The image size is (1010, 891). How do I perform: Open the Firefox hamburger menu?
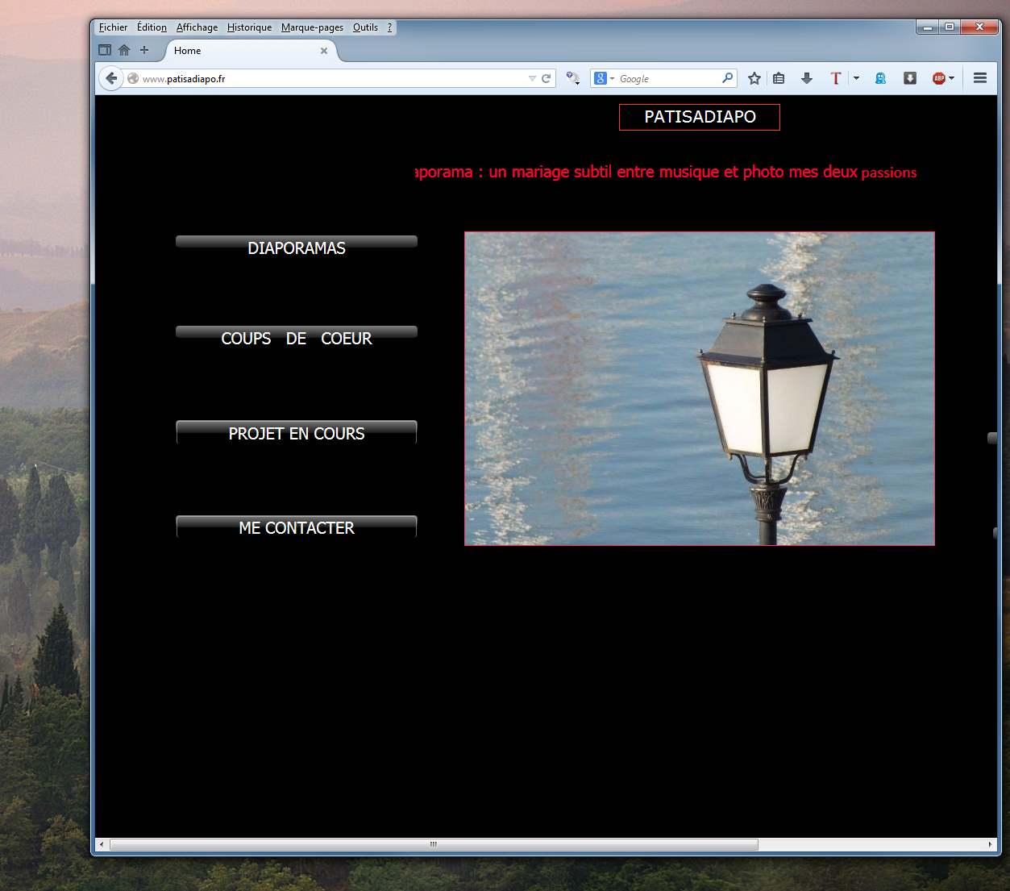980,78
